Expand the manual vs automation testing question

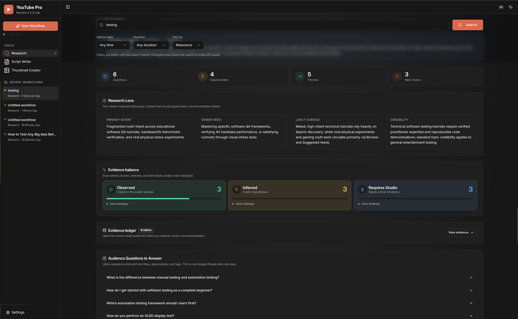pos(290,278)
